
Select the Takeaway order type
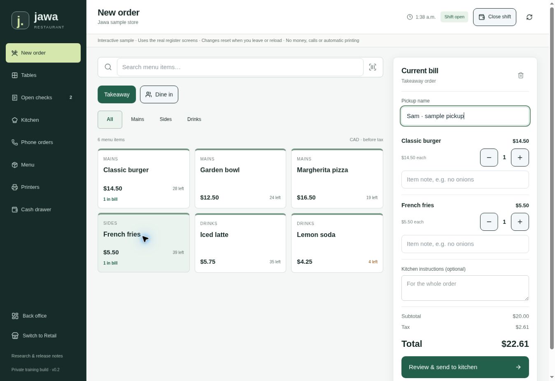pyautogui.click(x=117, y=95)
